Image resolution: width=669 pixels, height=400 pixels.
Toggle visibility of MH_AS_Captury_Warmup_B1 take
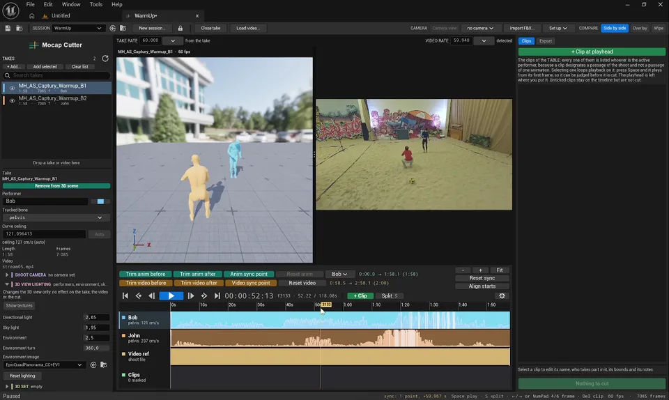(x=12, y=89)
